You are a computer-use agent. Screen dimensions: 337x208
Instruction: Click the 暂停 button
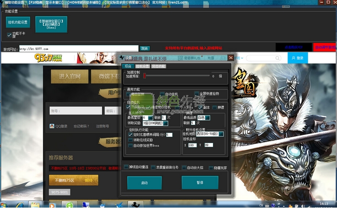point(200,182)
